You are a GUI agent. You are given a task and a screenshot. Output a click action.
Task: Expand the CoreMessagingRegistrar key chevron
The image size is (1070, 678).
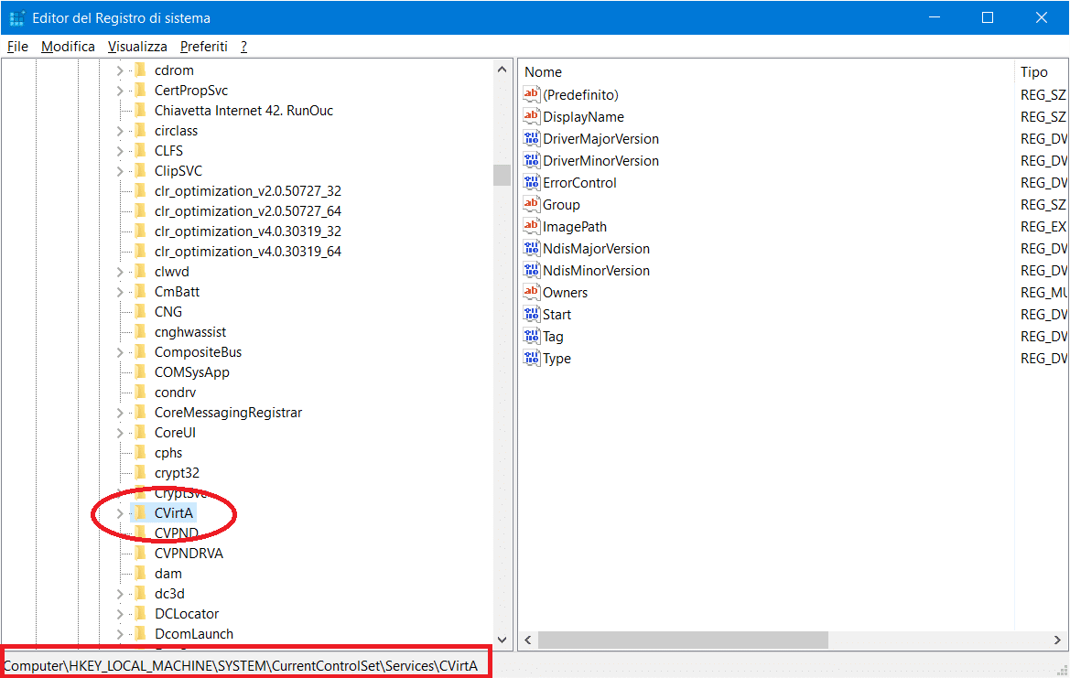click(x=119, y=413)
